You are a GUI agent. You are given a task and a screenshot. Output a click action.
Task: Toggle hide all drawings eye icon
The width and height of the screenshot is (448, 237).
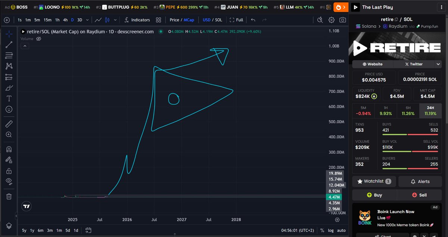(x=9, y=182)
